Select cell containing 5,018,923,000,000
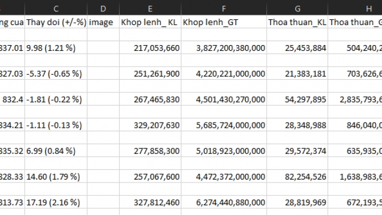Screen dimensions: 382x215 (224, 151)
